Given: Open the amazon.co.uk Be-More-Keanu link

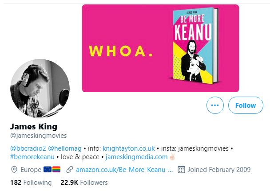Looking at the screenshot, I should (124, 169).
